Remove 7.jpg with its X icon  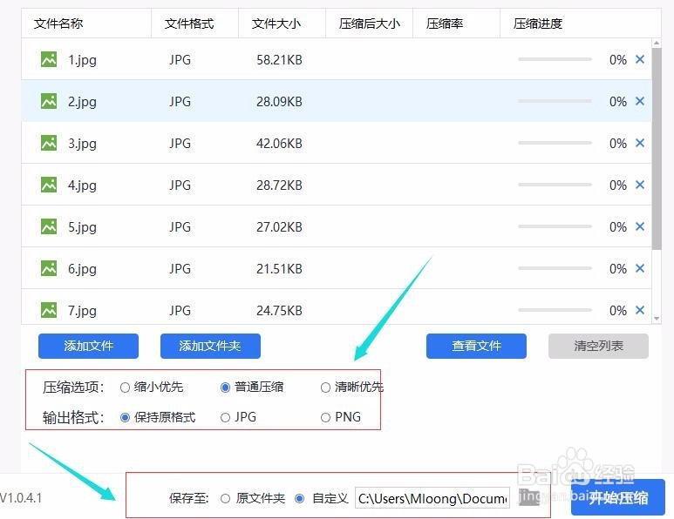[x=640, y=309]
